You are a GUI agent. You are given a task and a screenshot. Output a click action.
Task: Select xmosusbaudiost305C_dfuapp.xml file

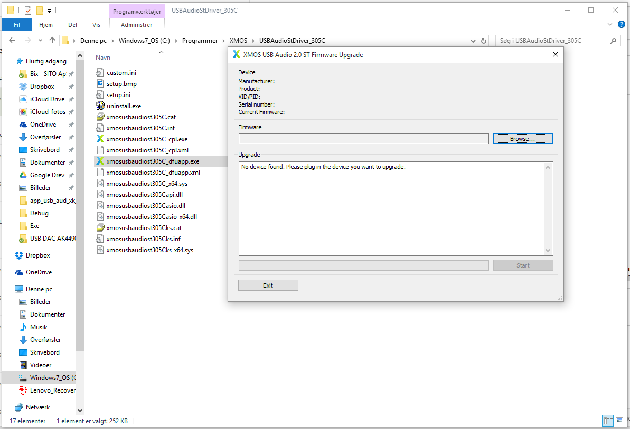(153, 173)
